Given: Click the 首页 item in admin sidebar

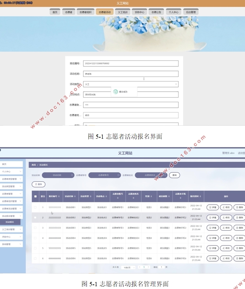Looking at the screenshot, I should pyautogui.click(x=11, y=164).
